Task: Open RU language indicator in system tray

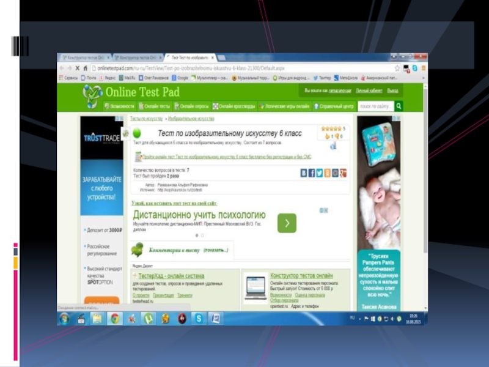Action: coord(352,318)
